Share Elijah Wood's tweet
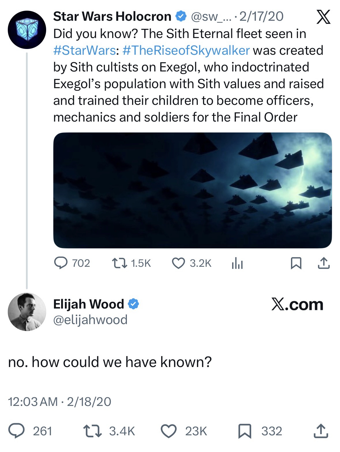 pos(321,431)
